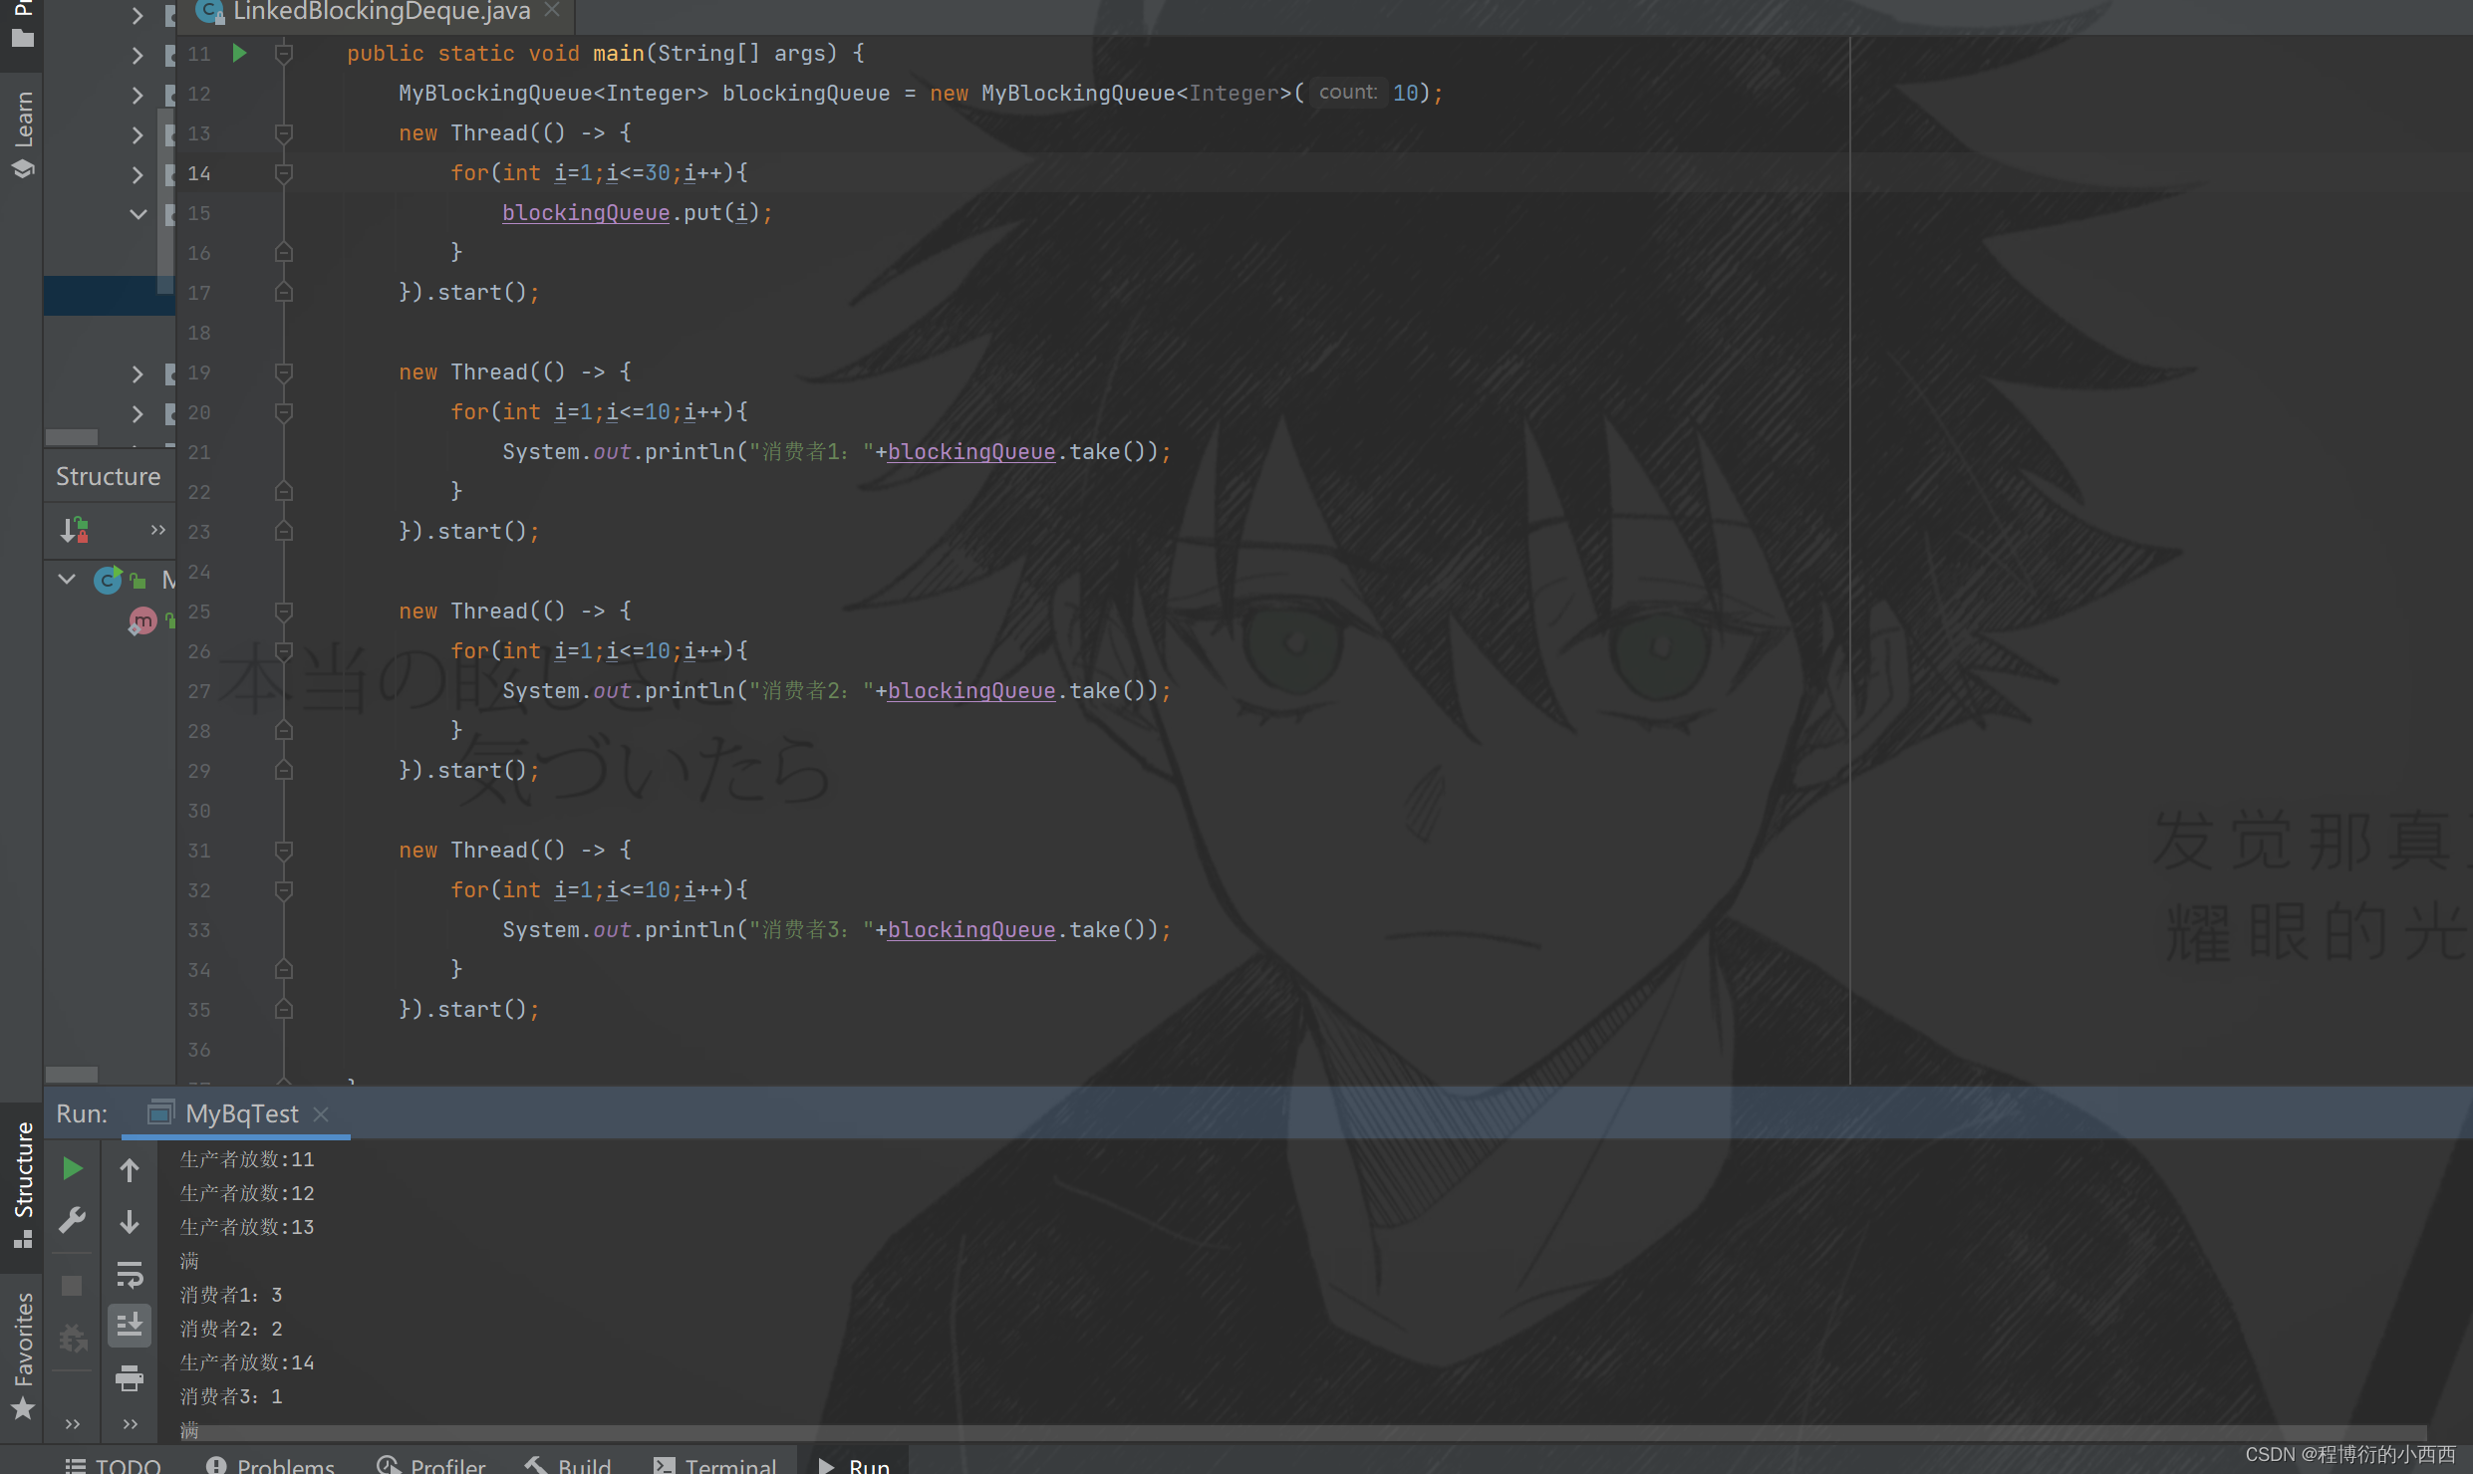This screenshot has width=2473, height=1474.
Task: Collapse the expanded class node in Structure tree
Action: pos(67,579)
